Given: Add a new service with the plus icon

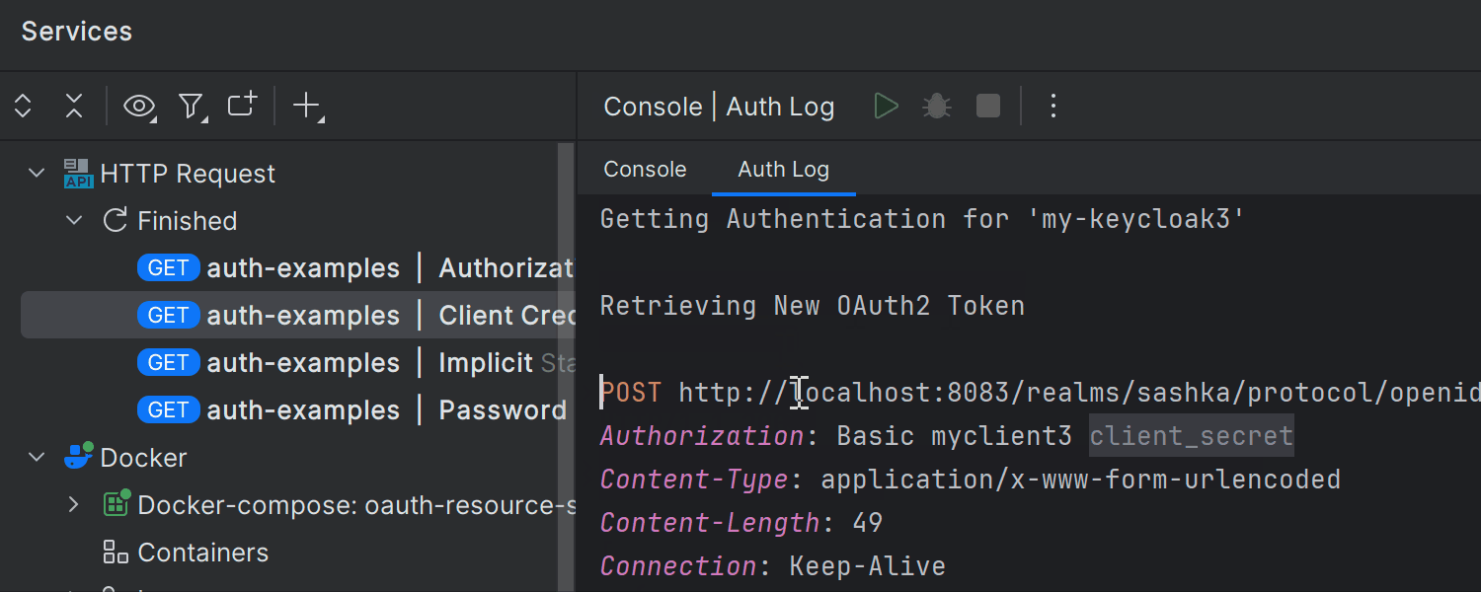Looking at the screenshot, I should [x=304, y=106].
